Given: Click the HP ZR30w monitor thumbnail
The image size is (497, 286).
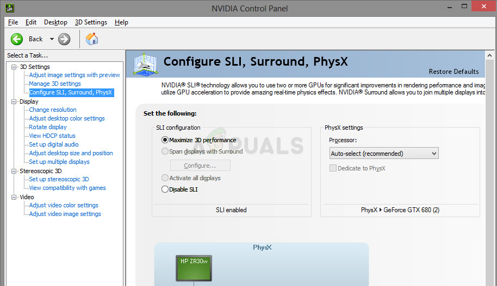Looking at the screenshot, I should pos(194,268).
